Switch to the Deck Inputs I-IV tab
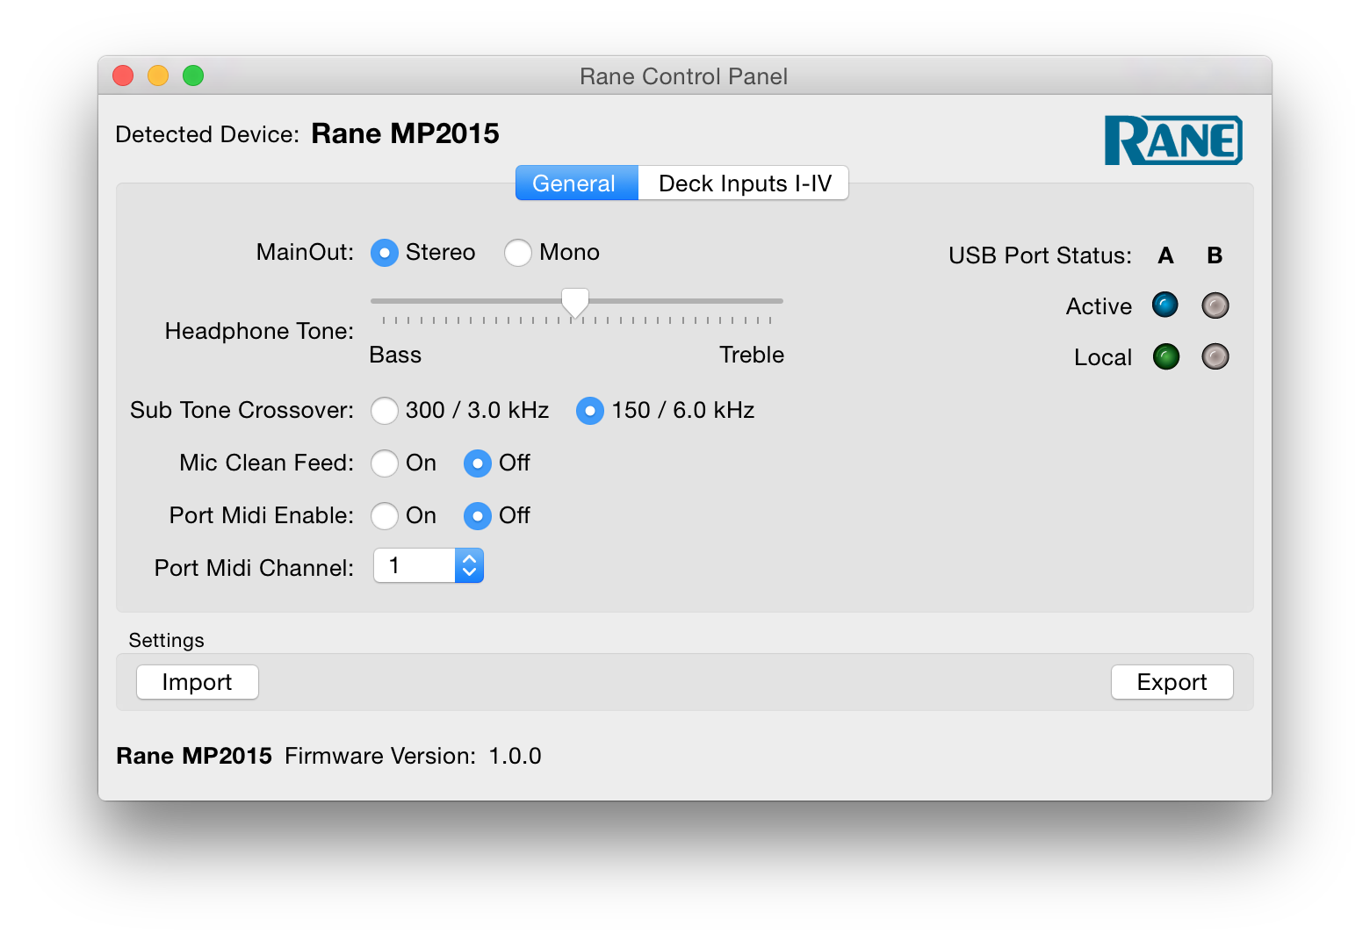This screenshot has width=1370, height=941. click(744, 183)
